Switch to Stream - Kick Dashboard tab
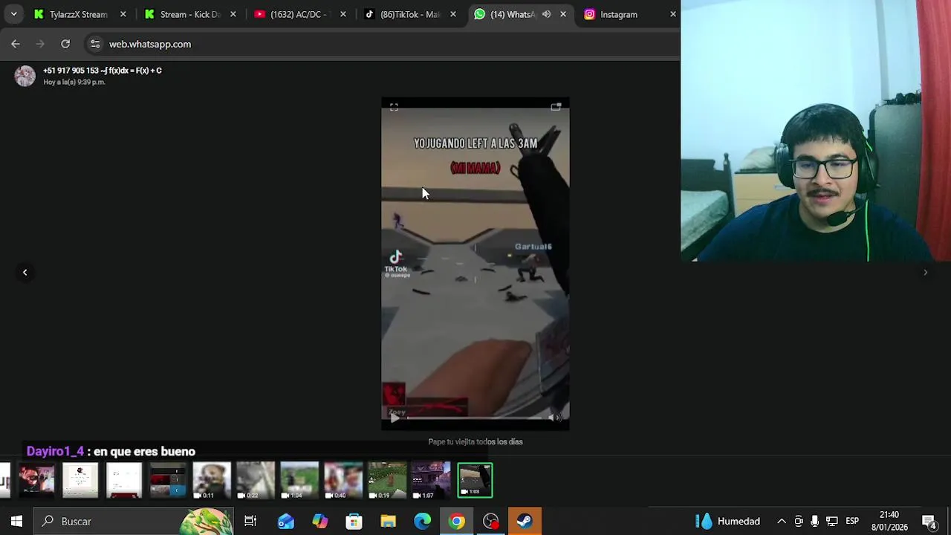The width and height of the screenshot is (951, 535). click(190, 14)
